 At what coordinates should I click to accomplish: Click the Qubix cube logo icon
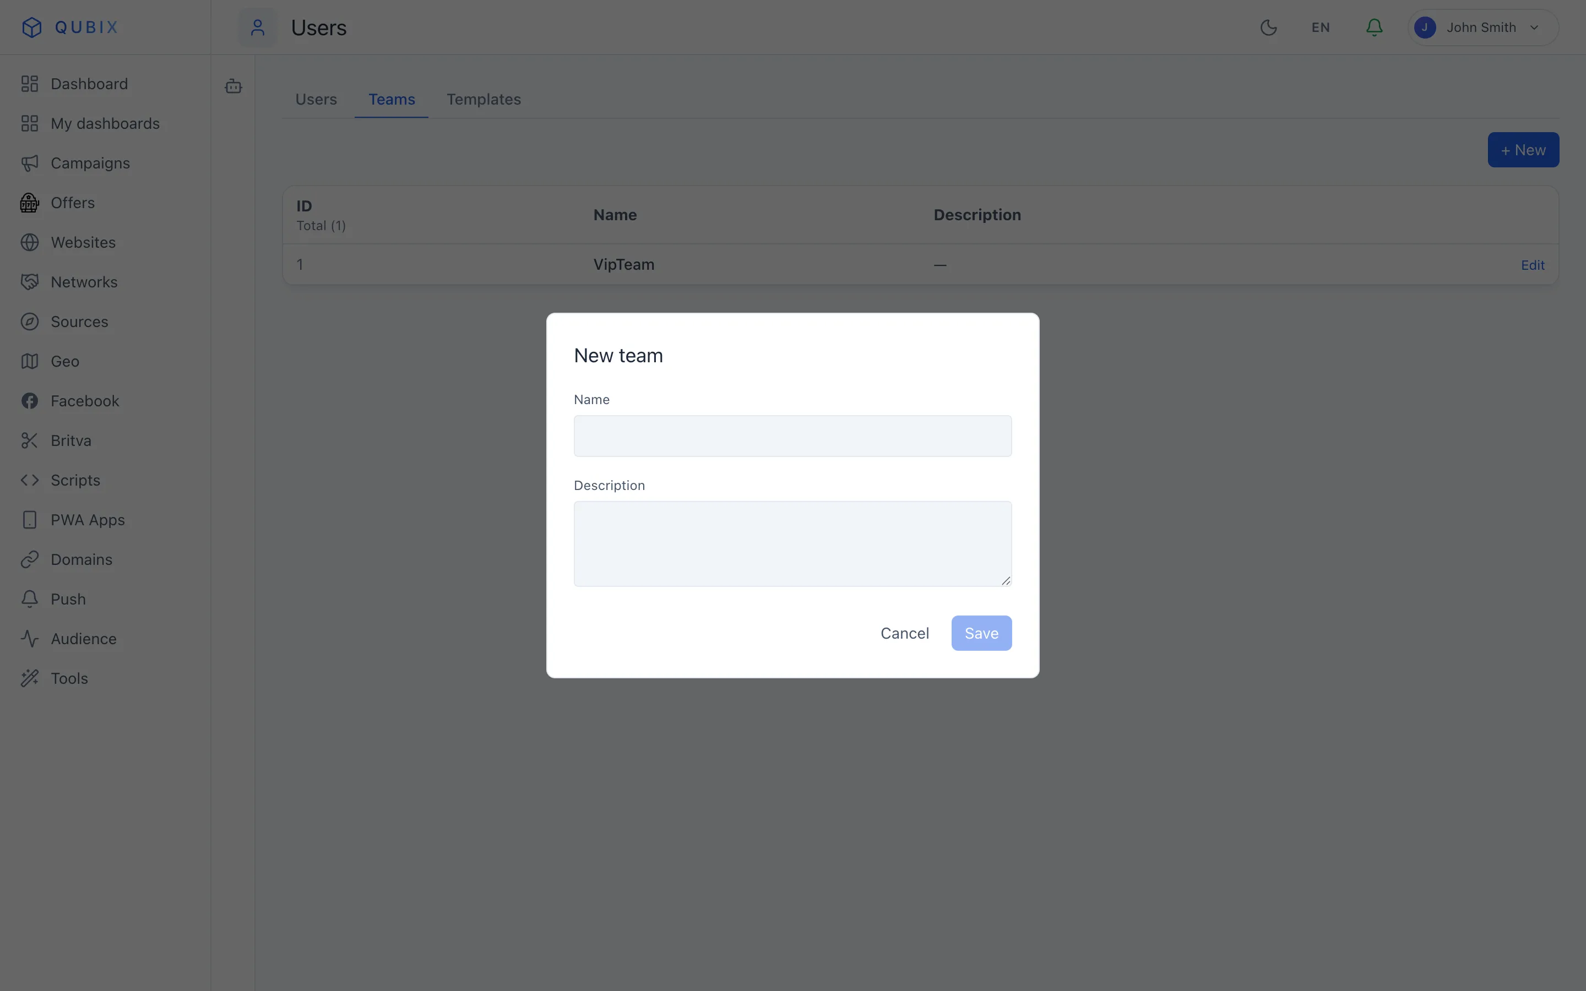31,27
